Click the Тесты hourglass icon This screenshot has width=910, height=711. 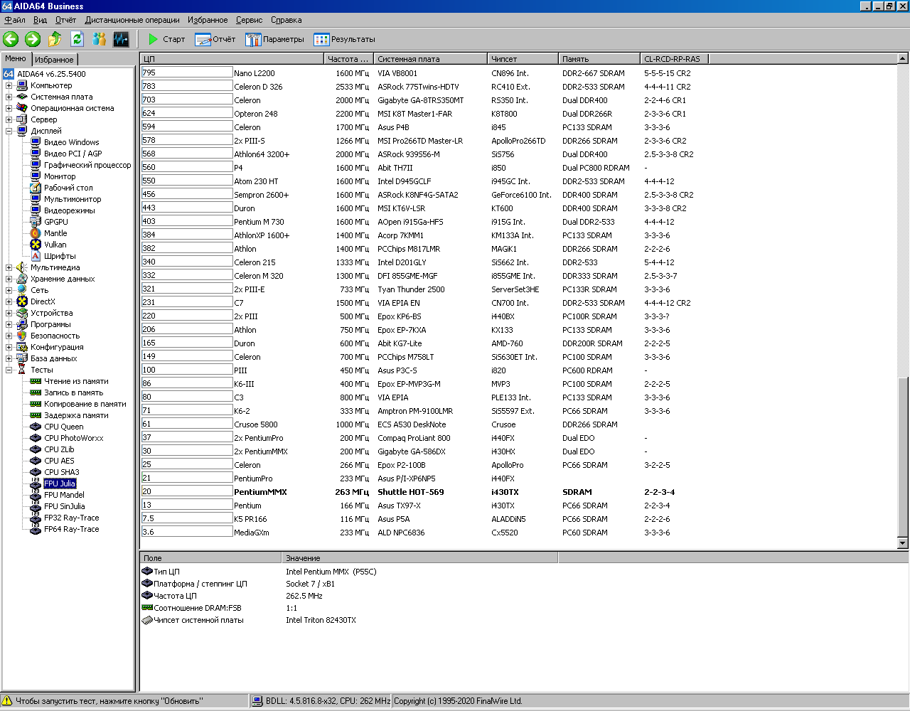coord(22,370)
